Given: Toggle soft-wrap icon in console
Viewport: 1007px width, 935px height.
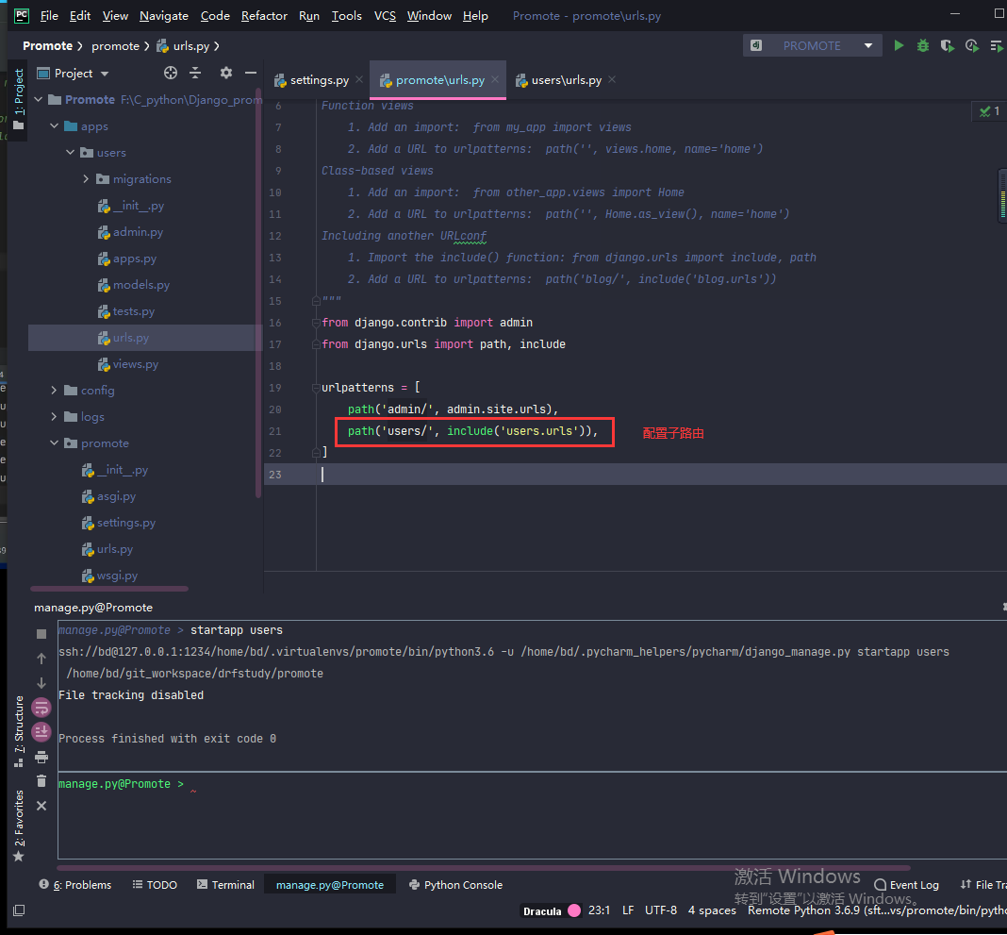Looking at the screenshot, I should click(41, 708).
